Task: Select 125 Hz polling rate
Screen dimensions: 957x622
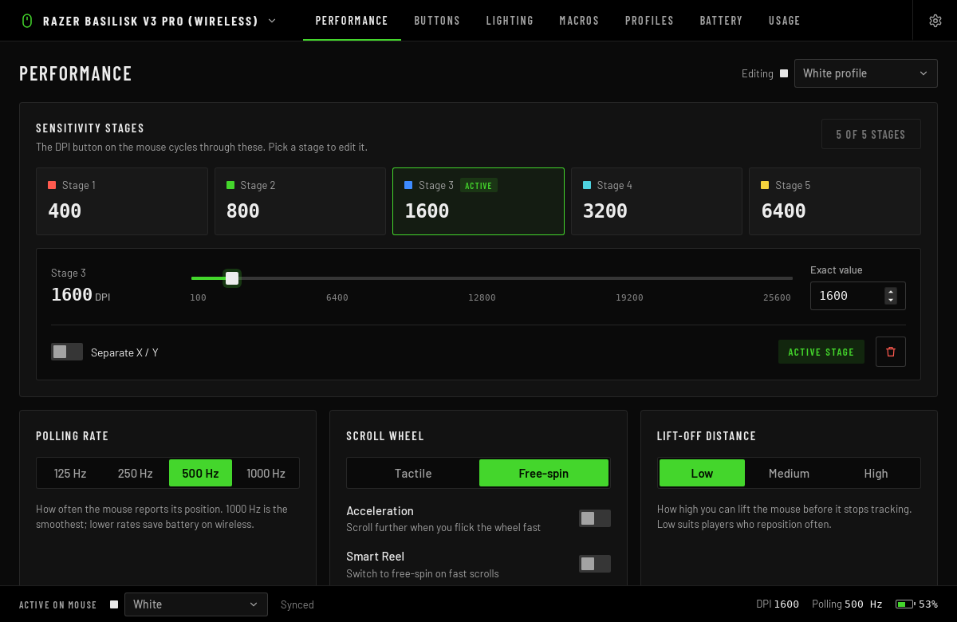Action: click(x=70, y=473)
